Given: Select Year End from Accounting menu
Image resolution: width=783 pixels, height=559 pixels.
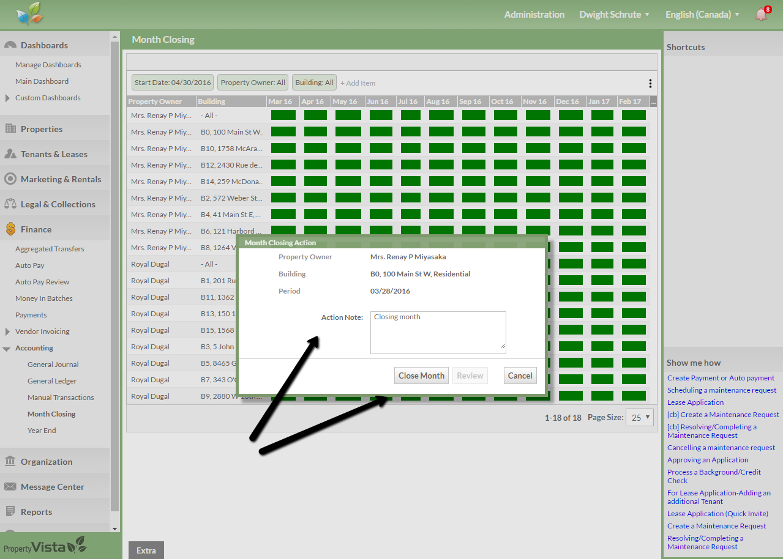Looking at the screenshot, I should [42, 431].
